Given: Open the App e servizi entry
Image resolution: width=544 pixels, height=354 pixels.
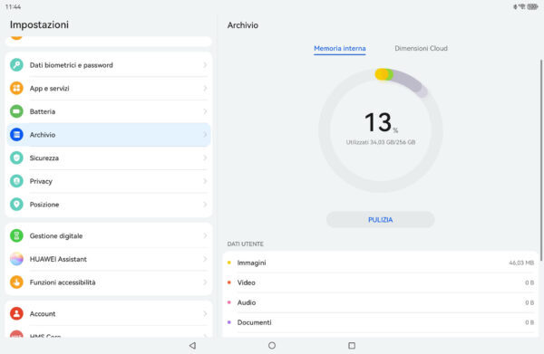Looking at the screenshot, I should click(109, 88).
